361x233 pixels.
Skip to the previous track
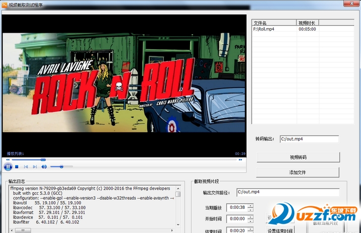[26, 167]
